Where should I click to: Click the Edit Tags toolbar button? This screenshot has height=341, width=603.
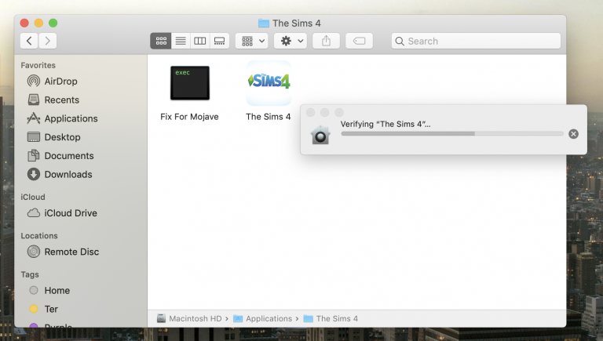[x=359, y=41]
